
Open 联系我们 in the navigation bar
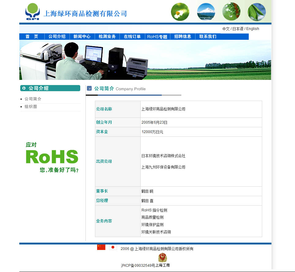coord(208,36)
